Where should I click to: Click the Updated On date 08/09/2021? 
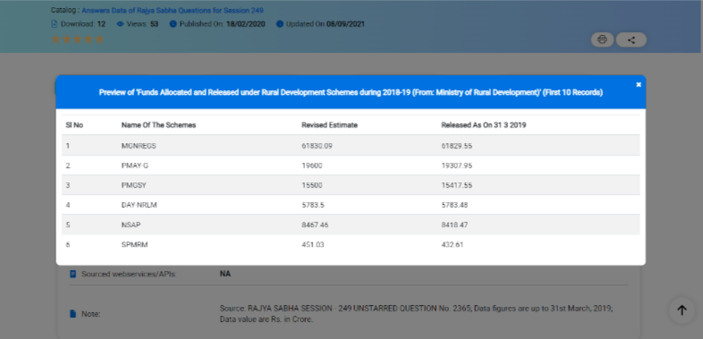pyautogui.click(x=345, y=24)
